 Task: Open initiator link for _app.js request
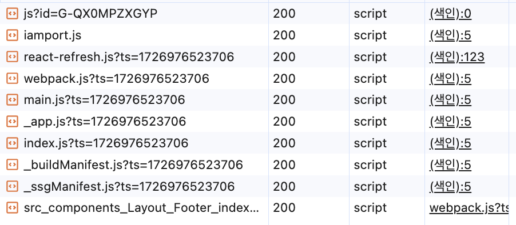click(451, 122)
